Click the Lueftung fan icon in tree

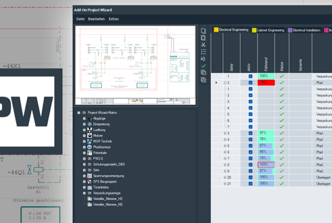coord(89,130)
